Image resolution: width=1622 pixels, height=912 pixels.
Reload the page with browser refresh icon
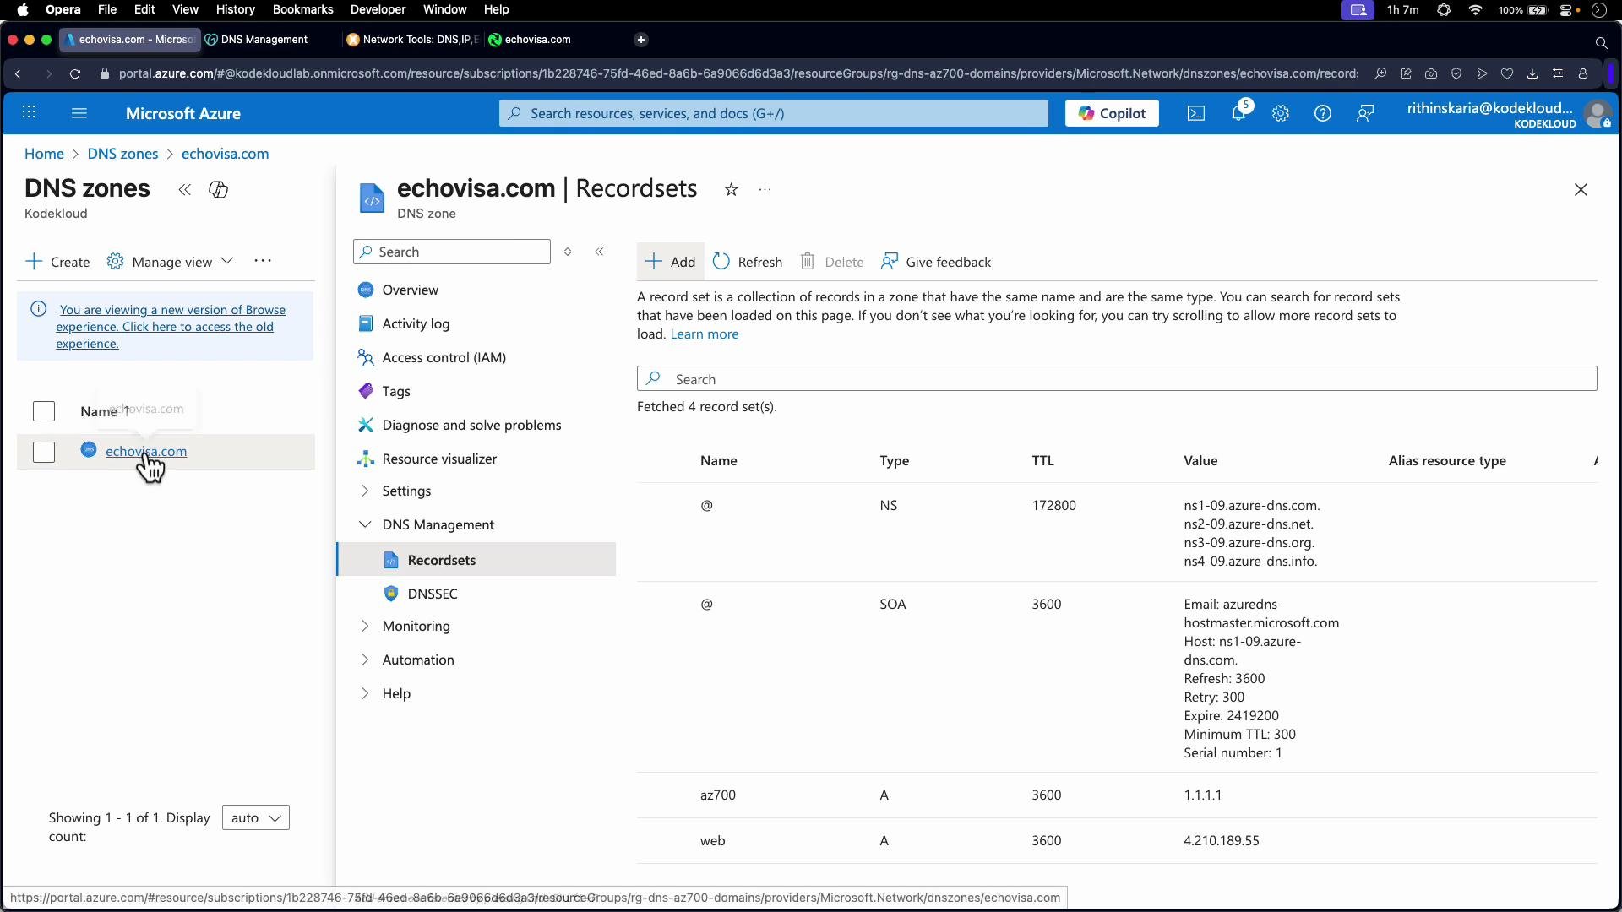tap(75, 73)
